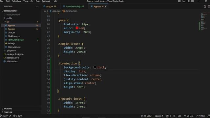The image size is (210, 118).
Task: Toggle the primary side bar layout icon
Action: pyautogui.click(x=179, y=1)
